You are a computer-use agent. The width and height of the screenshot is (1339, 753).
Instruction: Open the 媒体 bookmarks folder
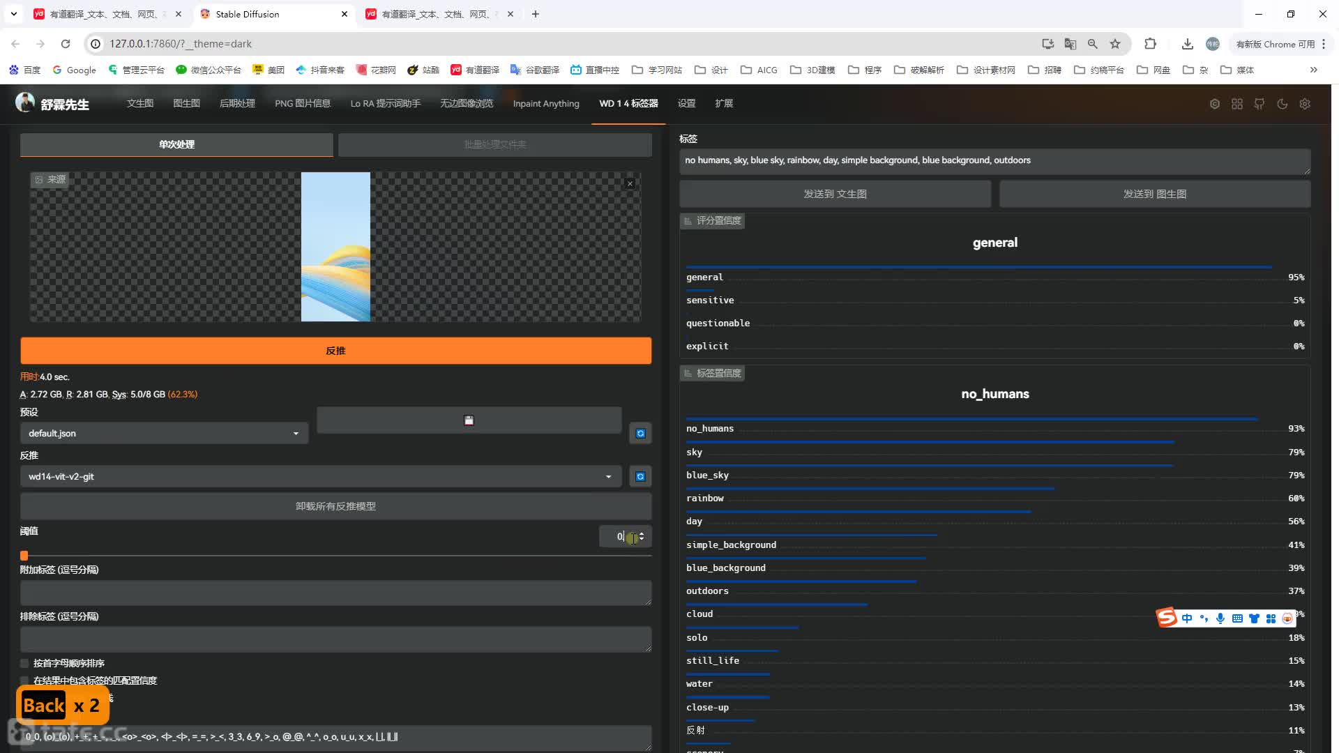click(1237, 70)
